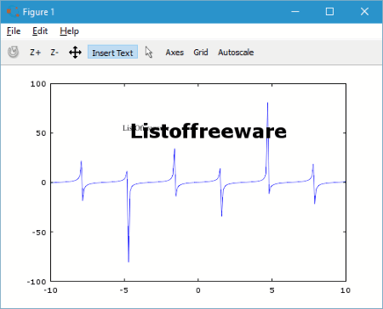Click y-axis label 100
This screenshot has width=383, height=309.
[x=38, y=84]
